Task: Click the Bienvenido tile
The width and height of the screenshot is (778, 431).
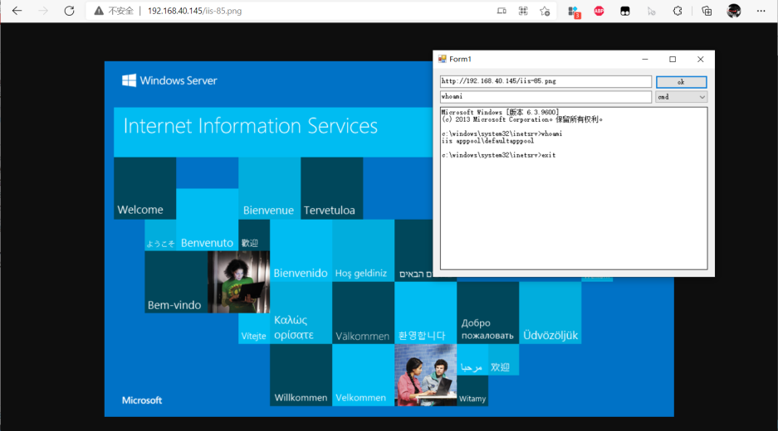Action: point(301,250)
